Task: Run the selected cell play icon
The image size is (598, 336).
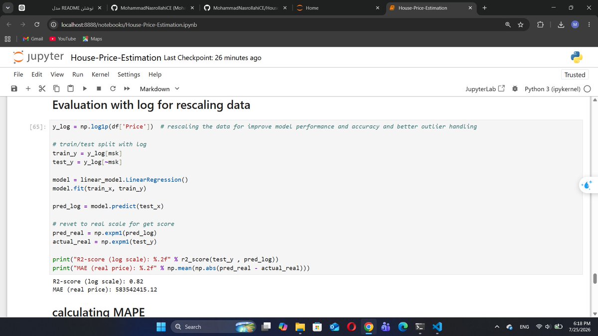Action: coord(85,89)
